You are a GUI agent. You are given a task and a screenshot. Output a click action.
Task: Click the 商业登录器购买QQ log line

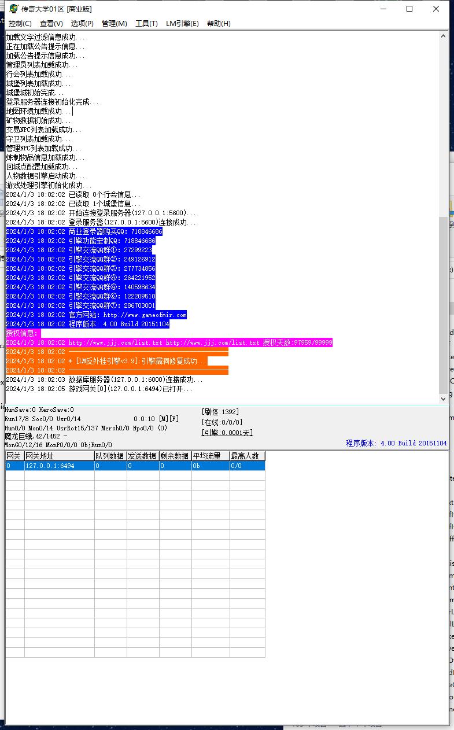[x=84, y=232]
